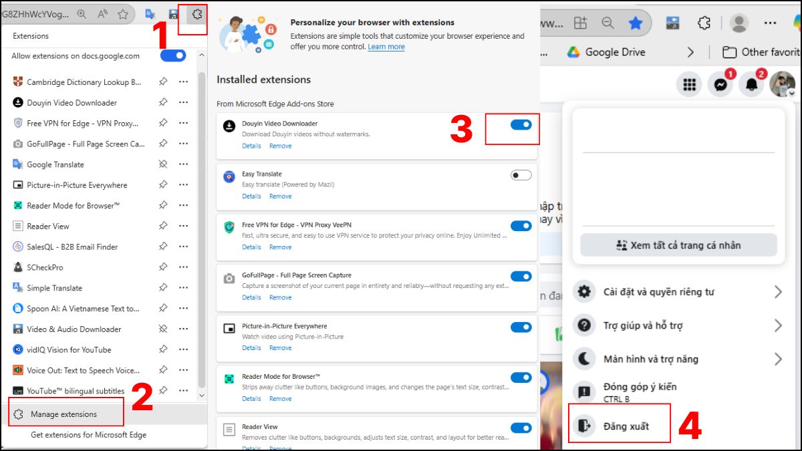Turn off GoFullPage extension toggle

point(521,276)
